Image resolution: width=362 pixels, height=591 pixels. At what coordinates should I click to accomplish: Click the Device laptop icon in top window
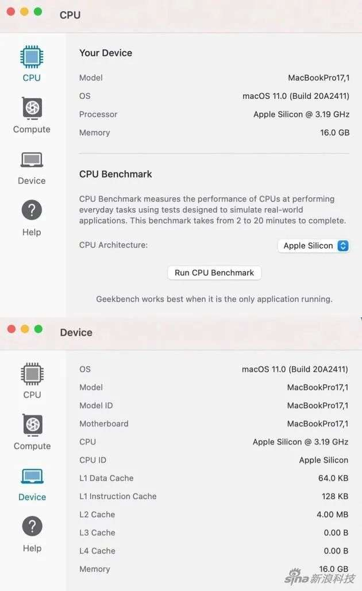click(x=32, y=160)
